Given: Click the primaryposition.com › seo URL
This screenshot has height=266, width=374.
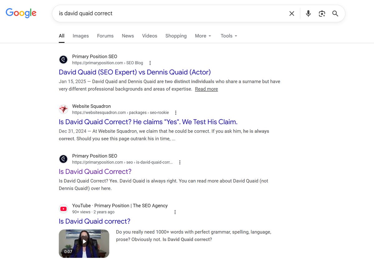Looking at the screenshot, I should [x=122, y=162].
